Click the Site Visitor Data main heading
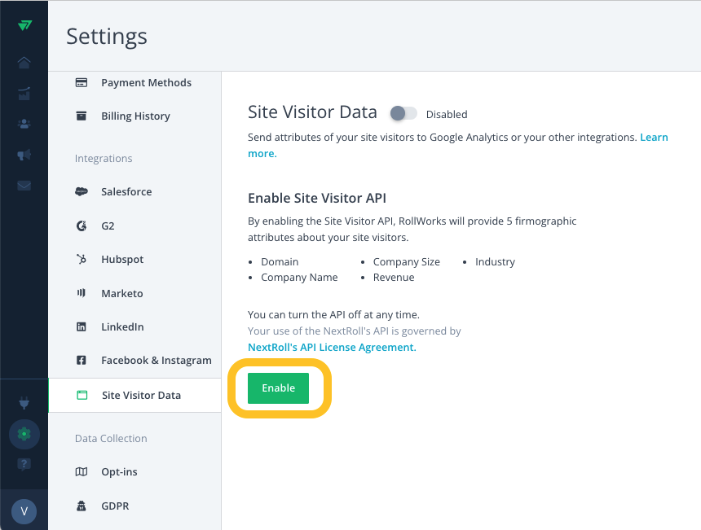This screenshot has height=530, width=701. click(312, 112)
